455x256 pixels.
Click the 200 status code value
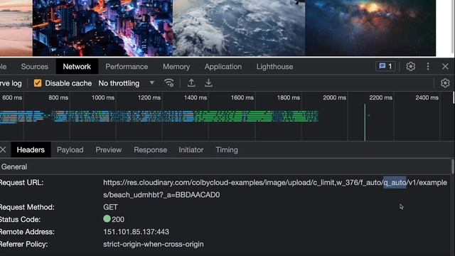coord(118,220)
